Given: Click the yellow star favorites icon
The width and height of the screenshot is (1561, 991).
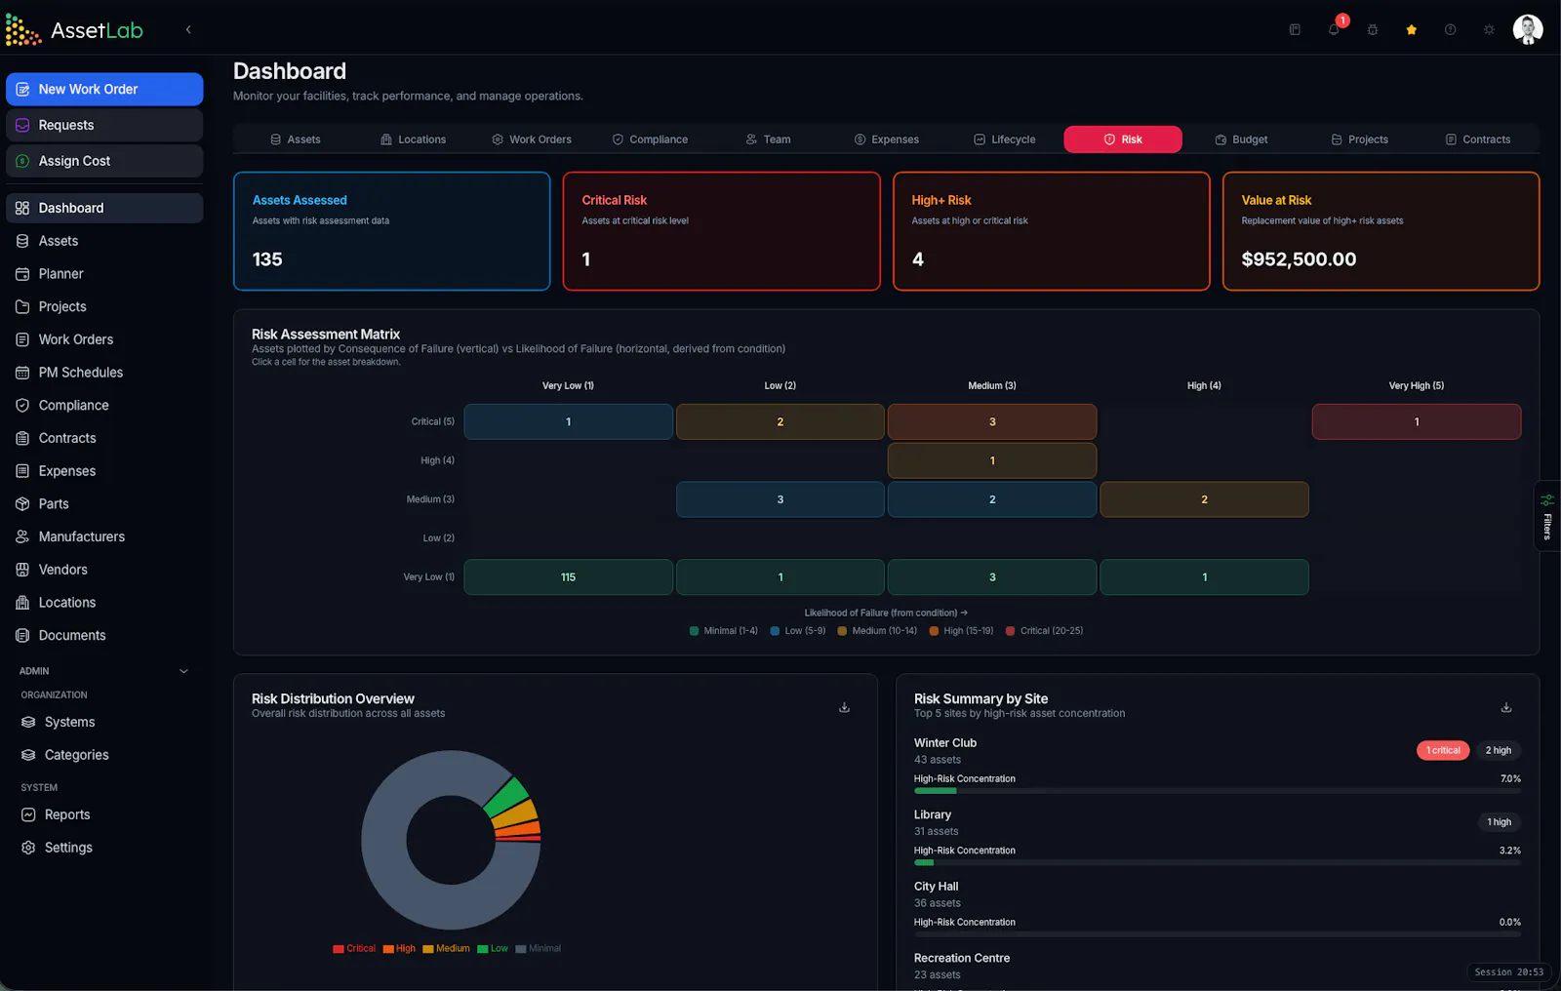Looking at the screenshot, I should (x=1412, y=29).
